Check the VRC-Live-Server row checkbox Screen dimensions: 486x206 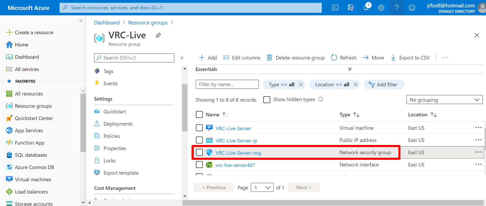pos(199,128)
